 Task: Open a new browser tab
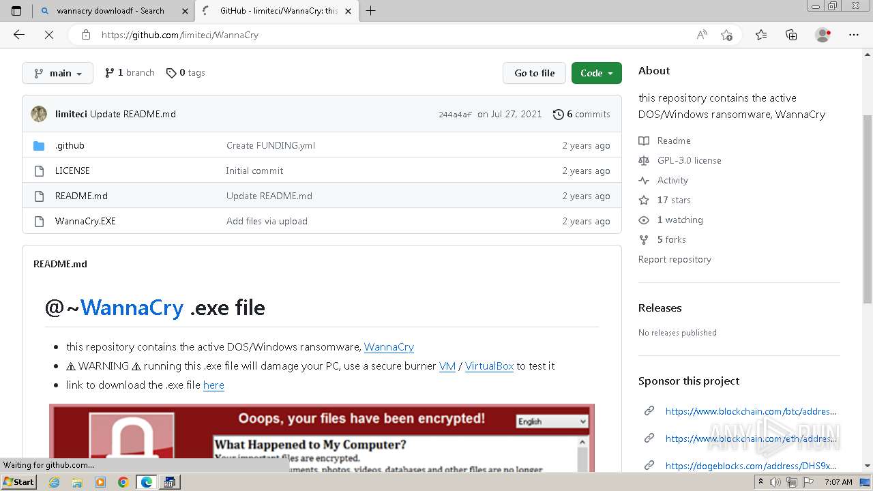click(x=370, y=11)
